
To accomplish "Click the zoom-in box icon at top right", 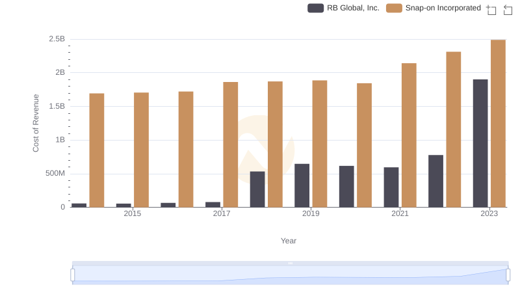I will point(491,10).
